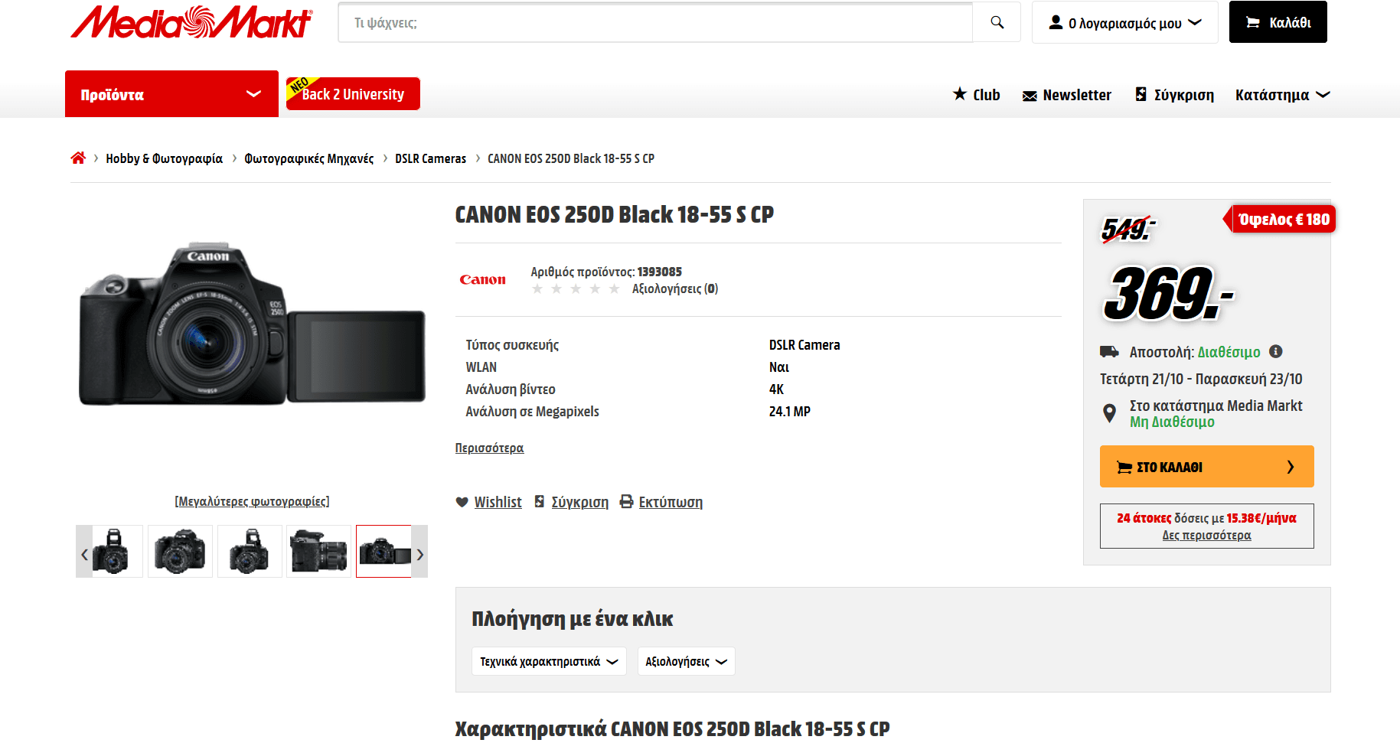Viewport: 1400px width, 743px height.
Task: Click the printer icon
Action: [x=626, y=501]
